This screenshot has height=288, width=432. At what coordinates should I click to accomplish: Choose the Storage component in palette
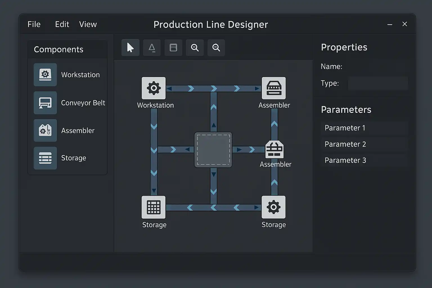(45, 158)
